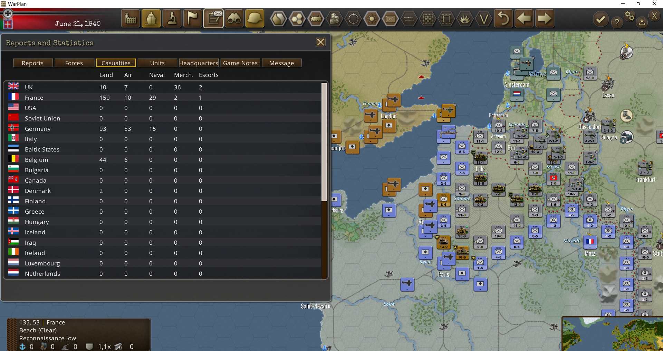Toggle the explosion battles overlay
The height and width of the screenshot is (351, 663).
pos(465,19)
